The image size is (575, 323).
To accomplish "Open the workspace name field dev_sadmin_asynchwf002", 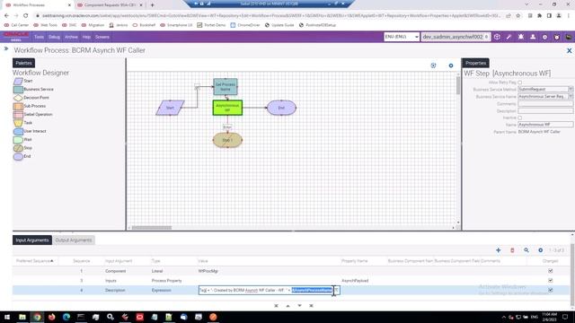I will point(456,37).
